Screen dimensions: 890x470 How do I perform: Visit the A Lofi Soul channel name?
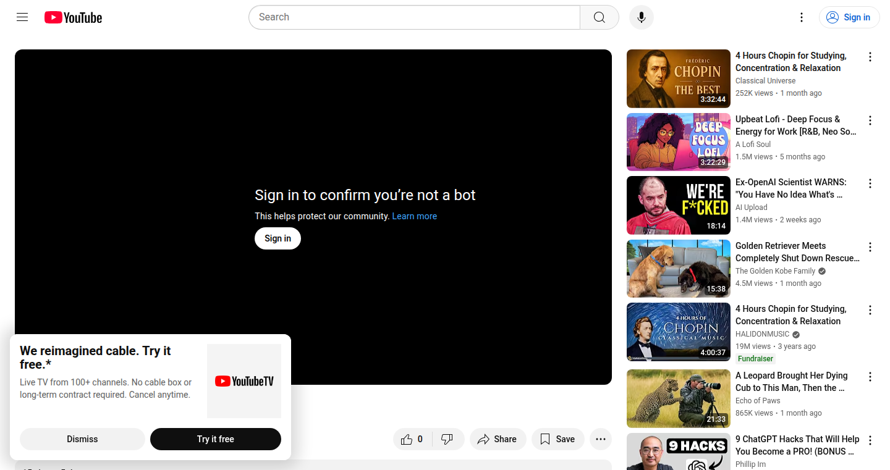pos(753,145)
